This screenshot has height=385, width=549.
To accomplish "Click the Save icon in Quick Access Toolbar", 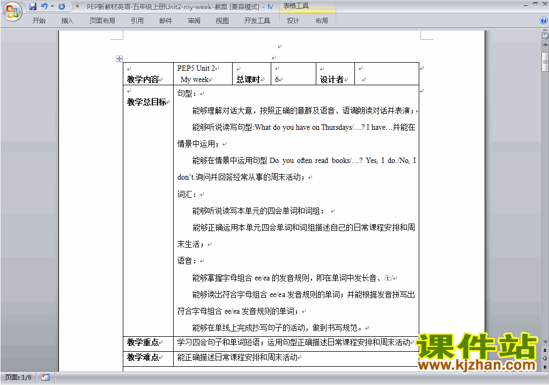I will tap(33, 6).
